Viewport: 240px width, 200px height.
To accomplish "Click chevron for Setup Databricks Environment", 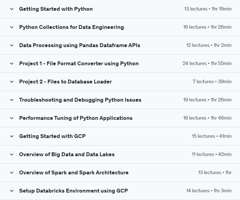I will click(x=12, y=191).
